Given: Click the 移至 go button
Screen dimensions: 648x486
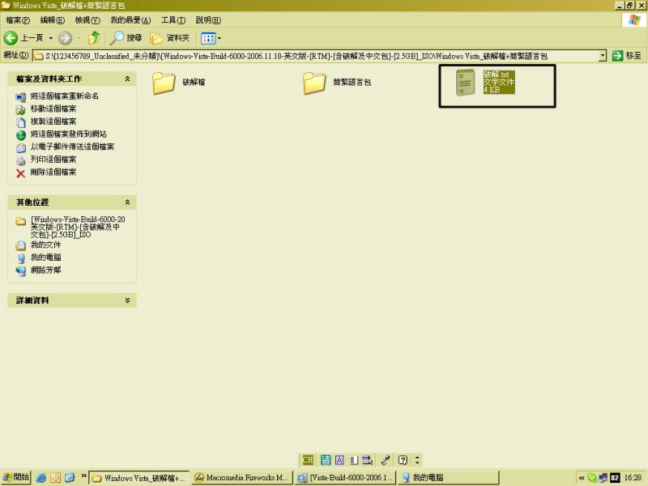Looking at the screenshot, I should pos(627,56).
